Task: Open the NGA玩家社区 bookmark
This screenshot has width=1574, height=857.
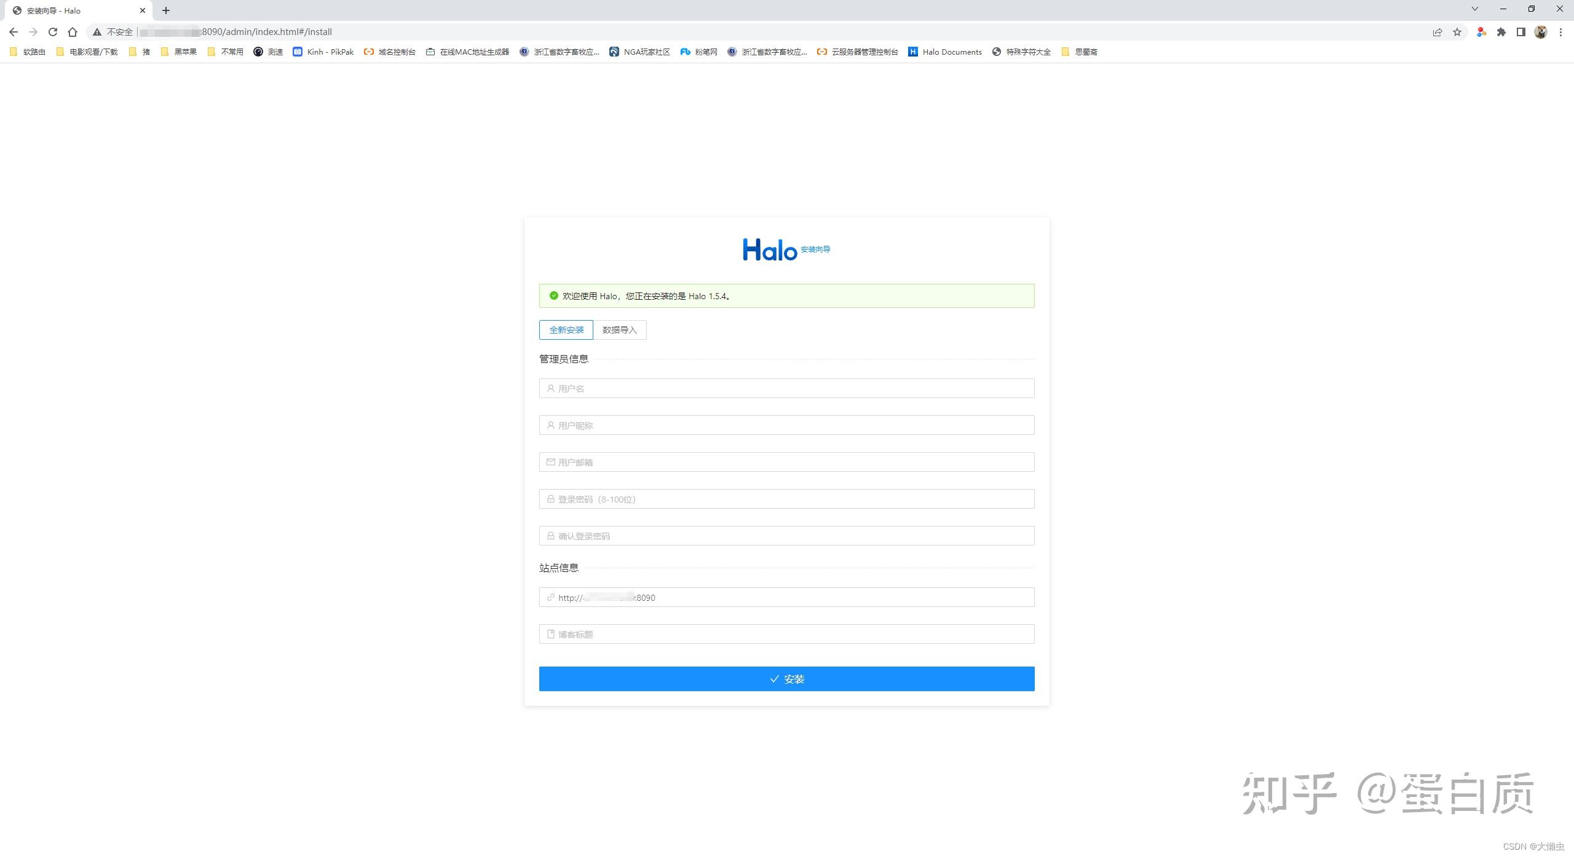Action: click(x=646, y=52)
